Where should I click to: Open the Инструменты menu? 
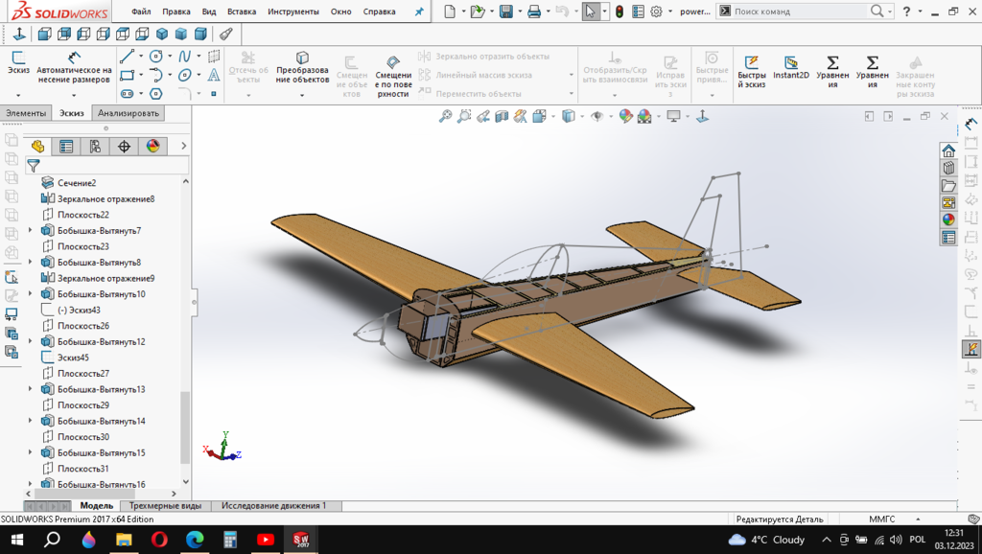click(292, 12)
